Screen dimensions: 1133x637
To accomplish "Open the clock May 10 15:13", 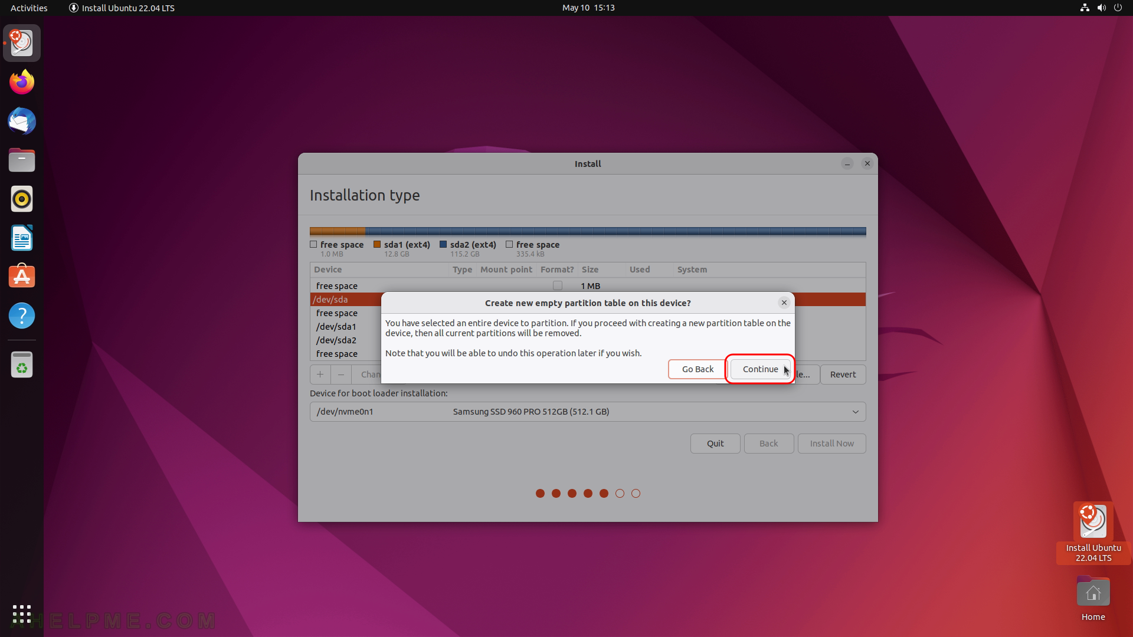I will tap(588, 8).
